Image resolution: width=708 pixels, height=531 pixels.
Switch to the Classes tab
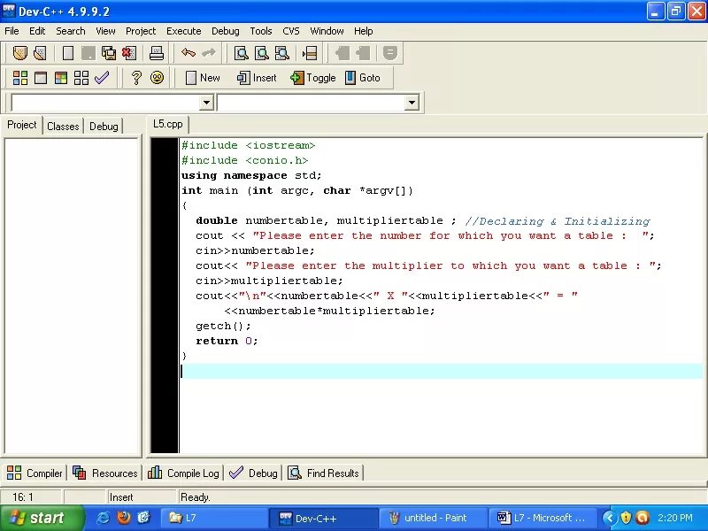63,125
